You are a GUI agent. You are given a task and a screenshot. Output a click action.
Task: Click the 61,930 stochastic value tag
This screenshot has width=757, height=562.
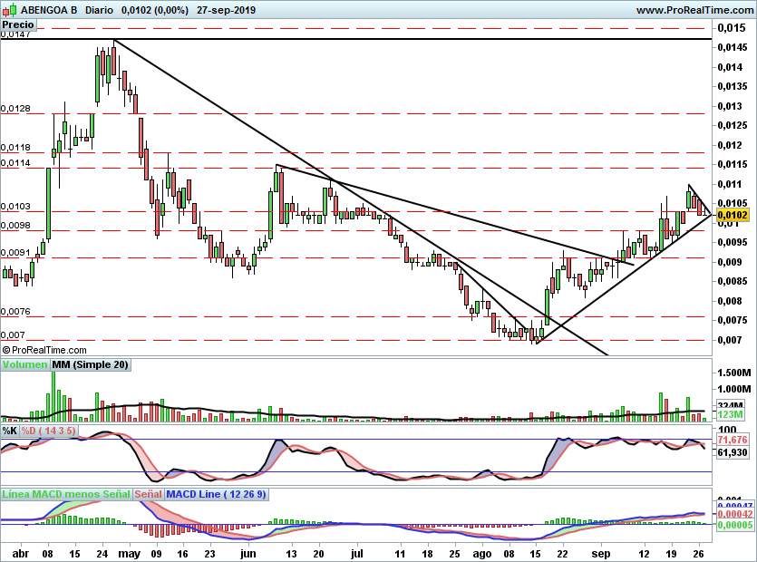click(x=733, y=452)
